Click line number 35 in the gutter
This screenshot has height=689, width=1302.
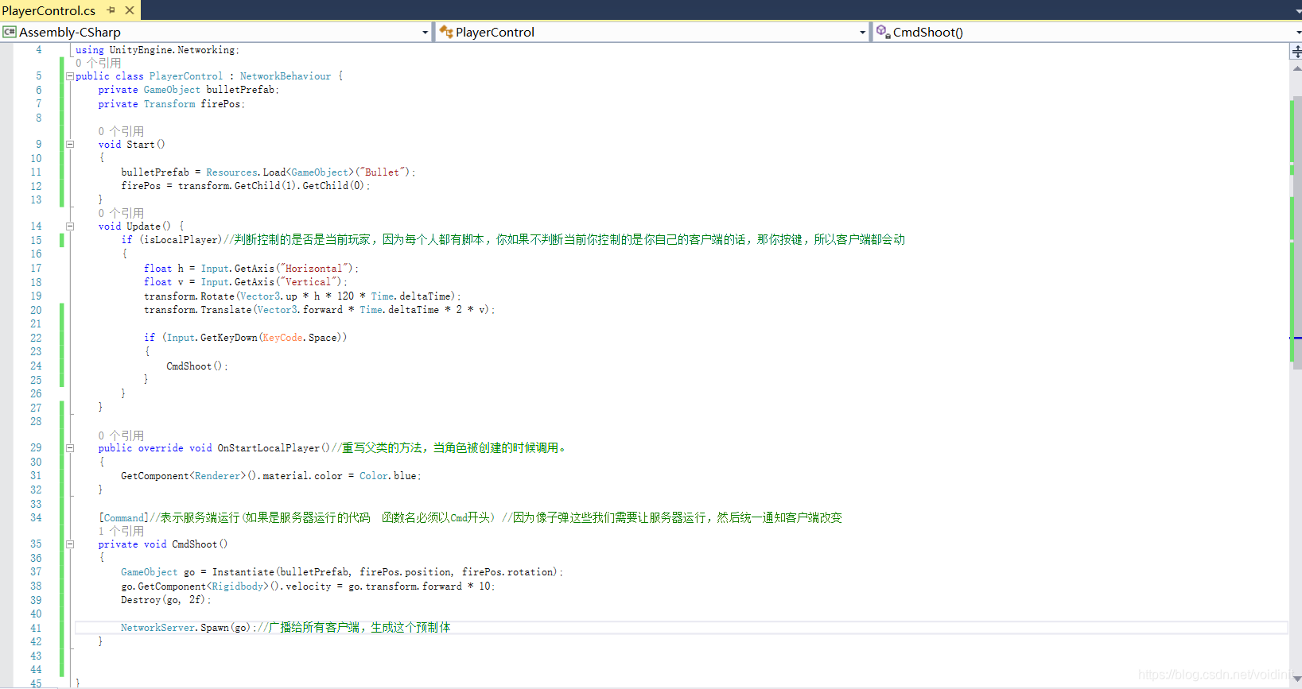[36, 544]
